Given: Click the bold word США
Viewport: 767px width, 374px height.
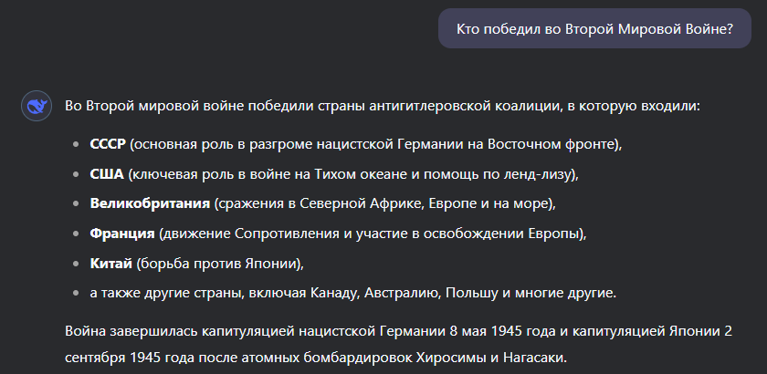Looking at the screenshot, I should pos(107,174).
